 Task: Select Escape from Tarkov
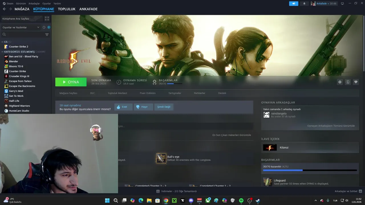point(20,81)
